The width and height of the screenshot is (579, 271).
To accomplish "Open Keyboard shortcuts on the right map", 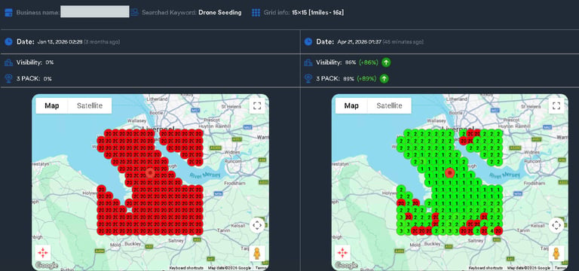I will coord(486,268).
